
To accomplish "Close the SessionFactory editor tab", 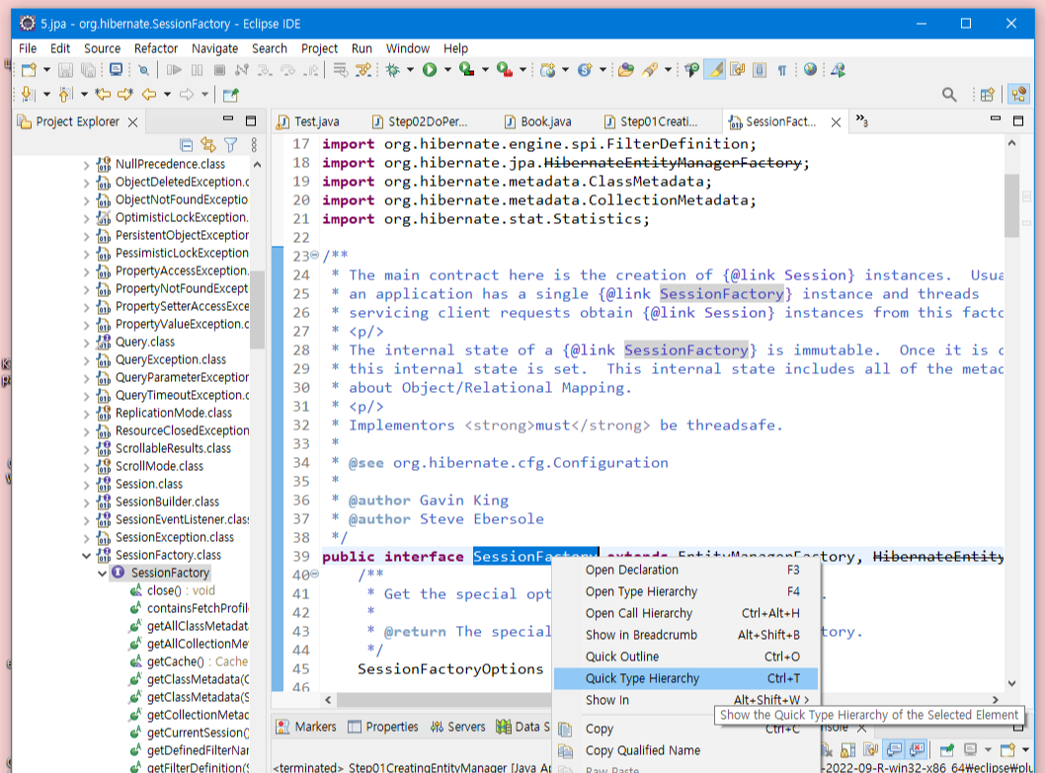I will coord(836,122).
